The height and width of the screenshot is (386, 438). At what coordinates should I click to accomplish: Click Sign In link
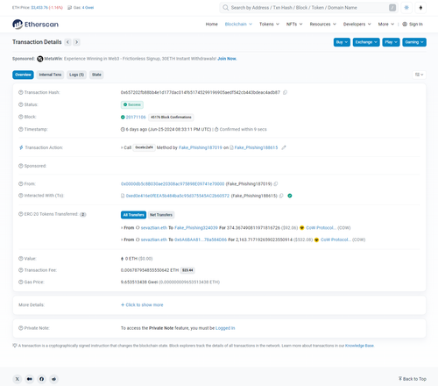tap(413, 25)
